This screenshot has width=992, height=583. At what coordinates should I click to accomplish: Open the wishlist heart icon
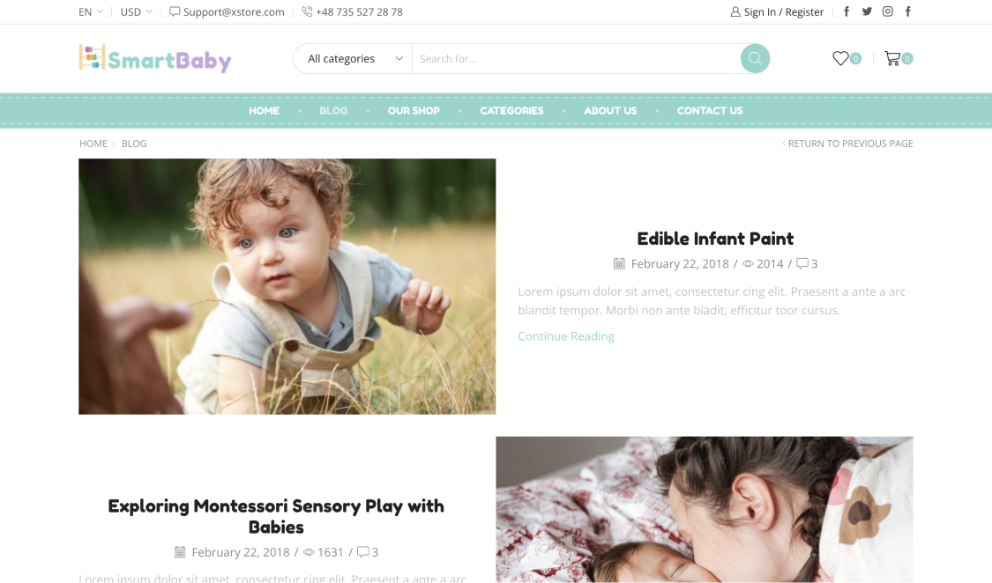point(840,58)
